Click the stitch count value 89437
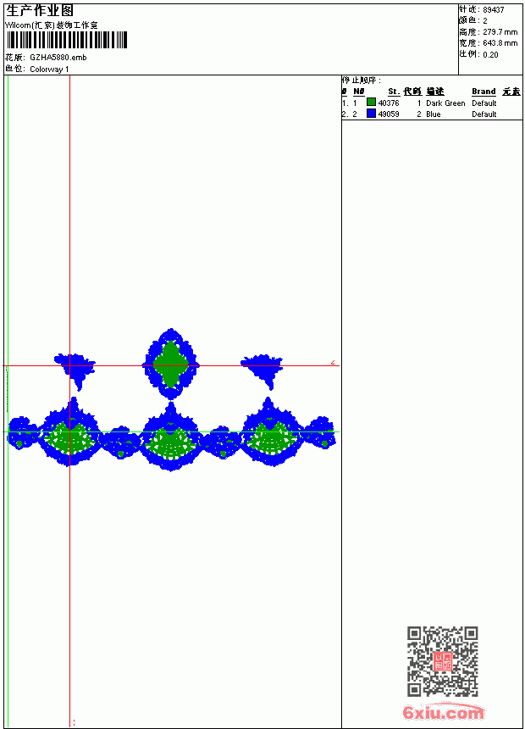The height and width of the screenshot is (729, 525). (494, 10)
